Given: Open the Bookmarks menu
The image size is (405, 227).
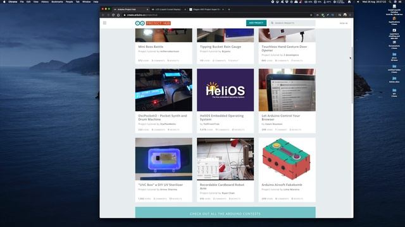Looking at the screenshot, I should (57, 2).
